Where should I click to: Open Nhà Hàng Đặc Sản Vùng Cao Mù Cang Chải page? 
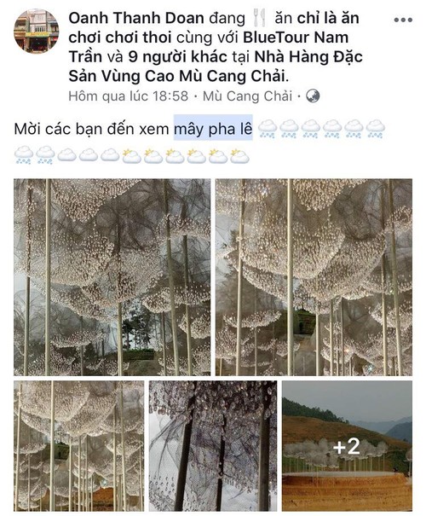pyautogui.click(x=216, y=67)
